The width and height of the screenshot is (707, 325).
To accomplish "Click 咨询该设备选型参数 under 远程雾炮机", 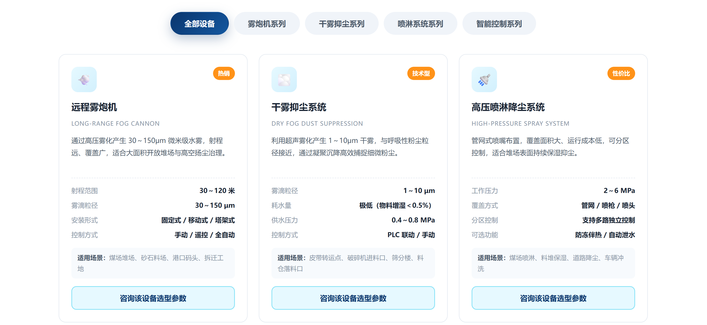I will (x=153, y=298).
